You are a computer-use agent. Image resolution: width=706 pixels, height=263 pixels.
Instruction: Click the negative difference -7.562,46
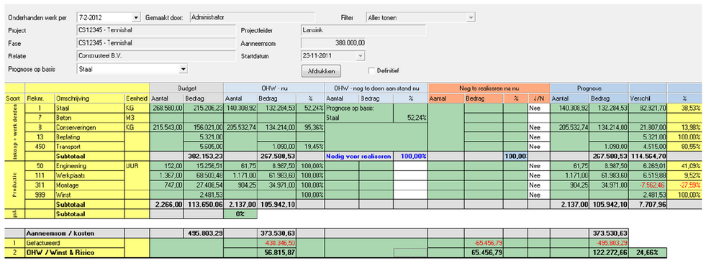coord(648,185)
